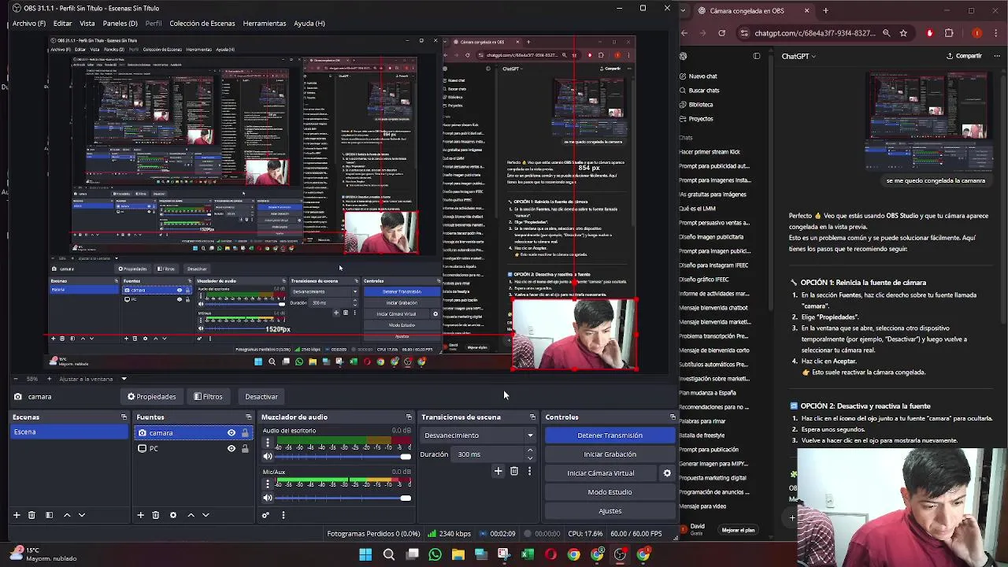
Task: Switch to Modo Estudio
Action: click(610, 491)
